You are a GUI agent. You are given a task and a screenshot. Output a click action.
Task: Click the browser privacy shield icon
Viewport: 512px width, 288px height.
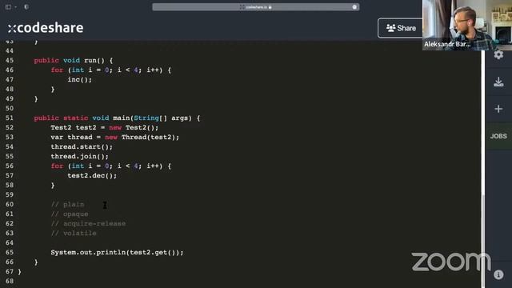(x=26, y=7)
